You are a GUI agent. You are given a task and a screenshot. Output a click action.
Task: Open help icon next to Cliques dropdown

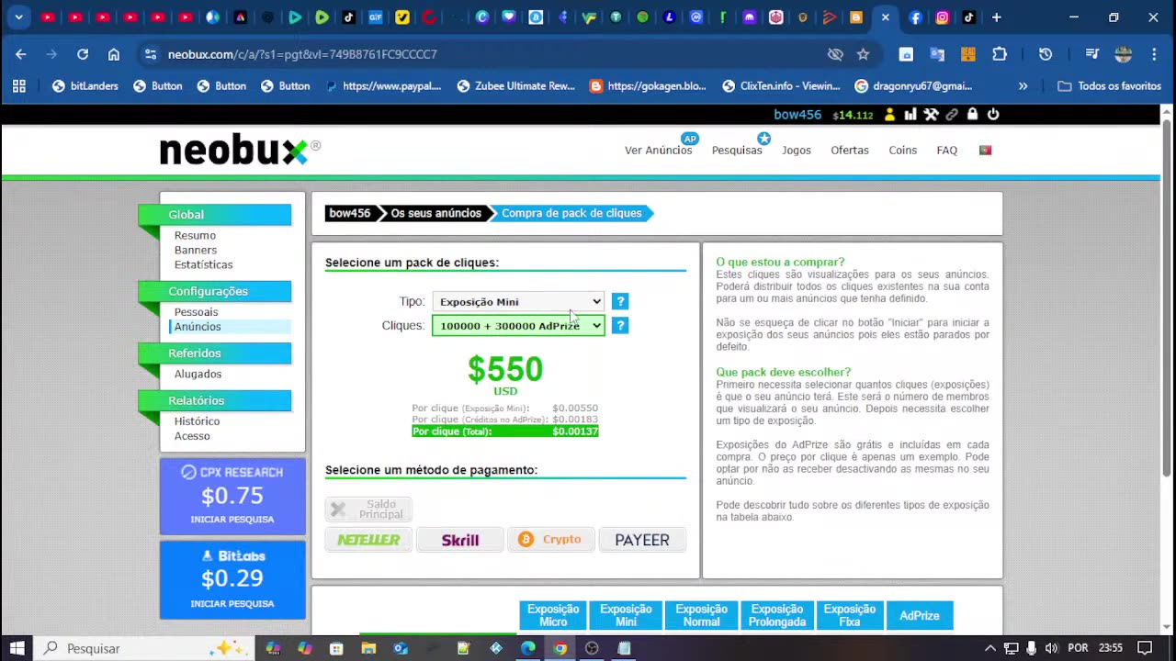pos(620,325)
